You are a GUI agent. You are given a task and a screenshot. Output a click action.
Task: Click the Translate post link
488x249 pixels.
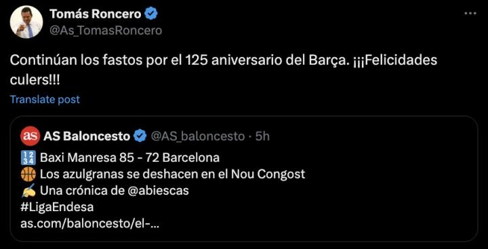pyautogui.click(x=45, y=99)
